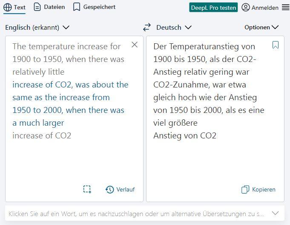
Task: Clear the source text with X
Action: (135, 45)
